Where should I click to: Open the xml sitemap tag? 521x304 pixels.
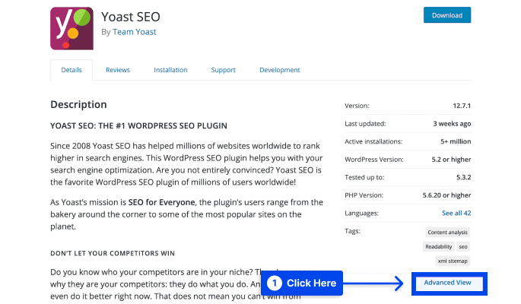click(x=453, y=261)
